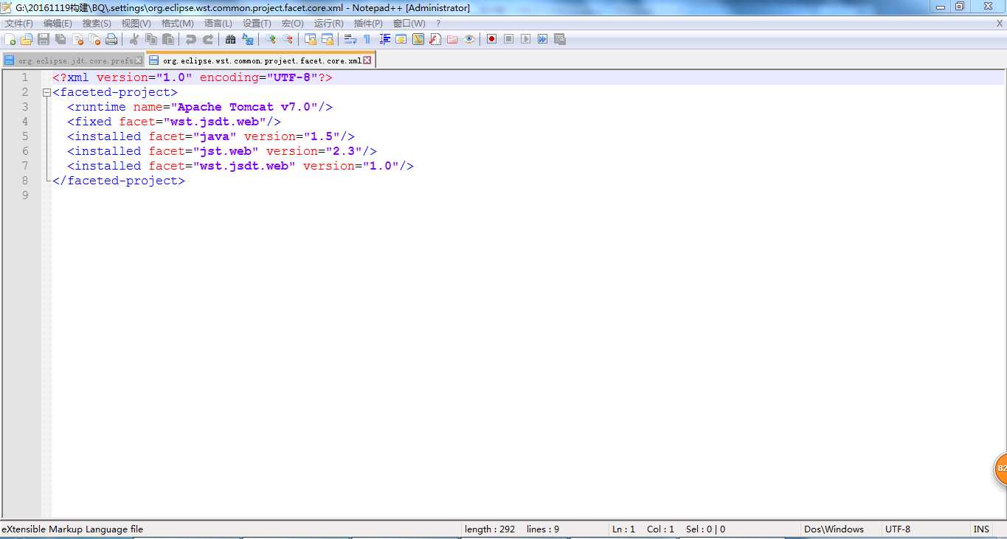Toggle the indent guide icon
The image size is (1007, 539).
384,39
